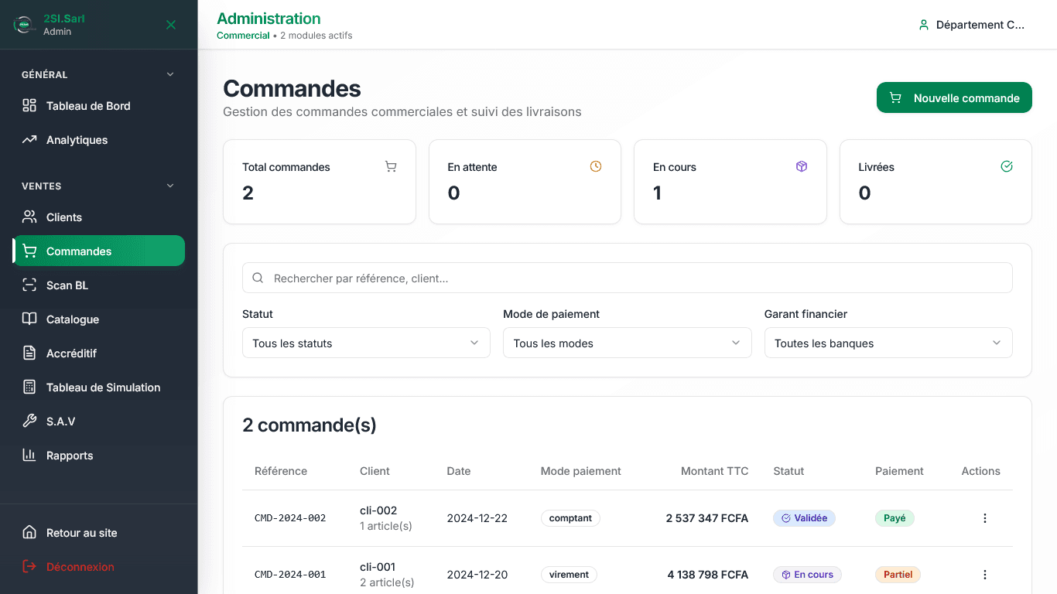1057x594 pixels.
Task: Click client cli-001
Action: (x=378, y=567)
